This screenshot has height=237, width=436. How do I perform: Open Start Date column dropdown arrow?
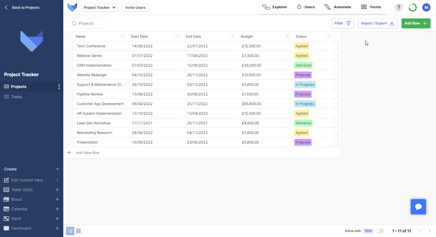click(178, 36)
